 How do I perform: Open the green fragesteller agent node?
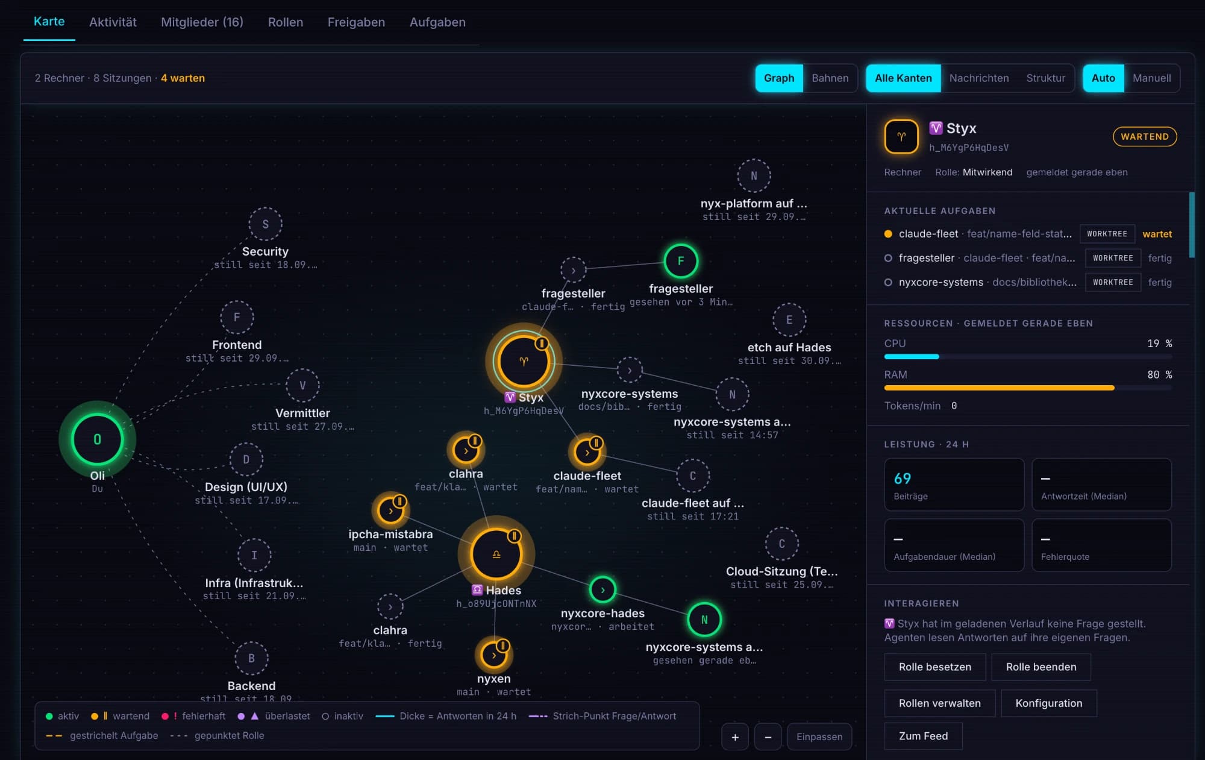pyautogui.click(x=681, y=261)
